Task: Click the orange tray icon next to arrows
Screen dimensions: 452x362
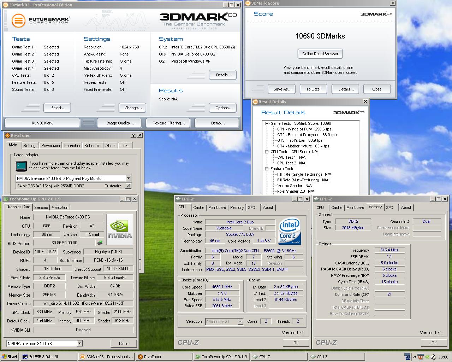Action: [x=420, y=357]
